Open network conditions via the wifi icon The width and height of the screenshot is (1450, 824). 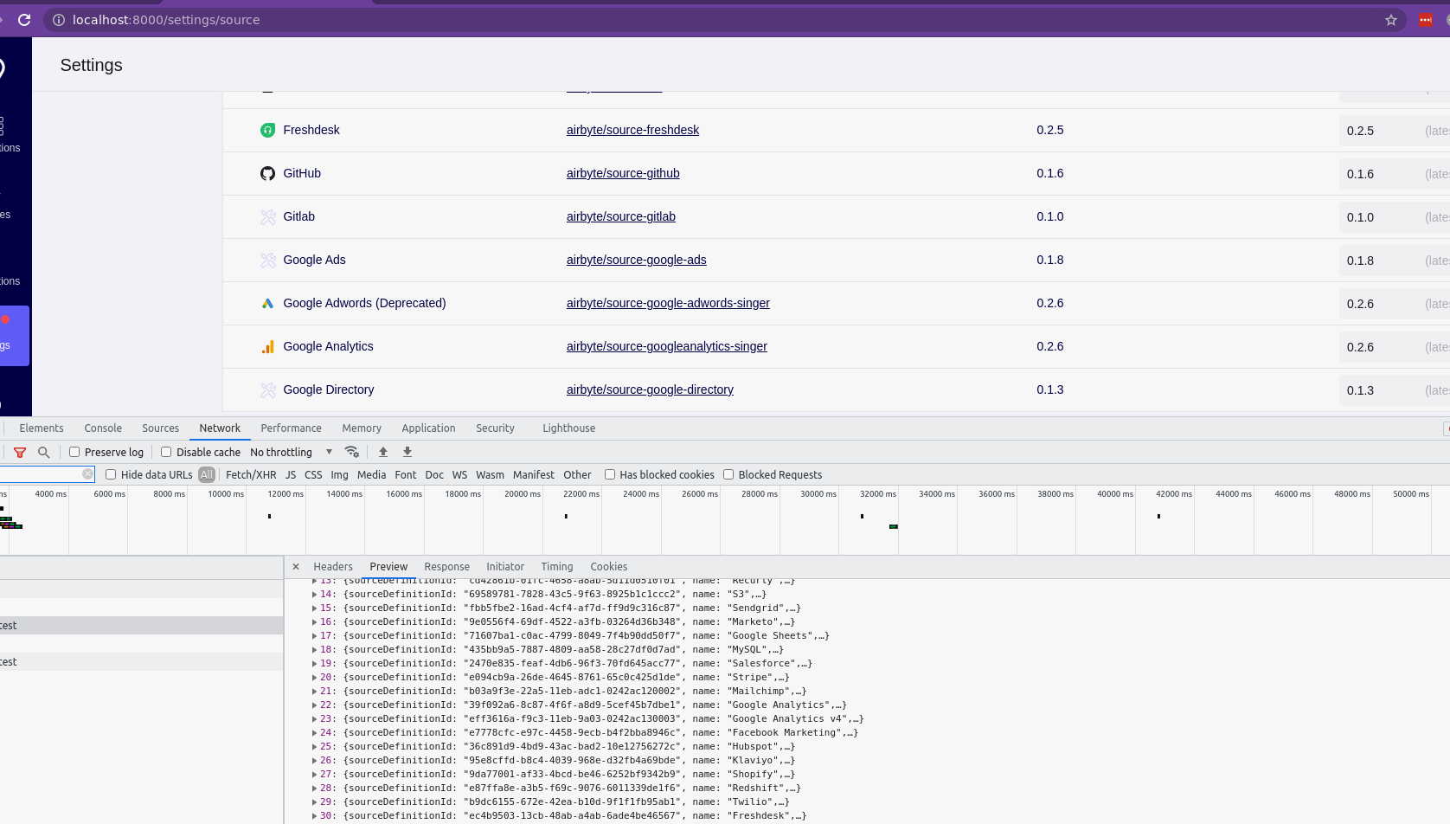point(352,452)
